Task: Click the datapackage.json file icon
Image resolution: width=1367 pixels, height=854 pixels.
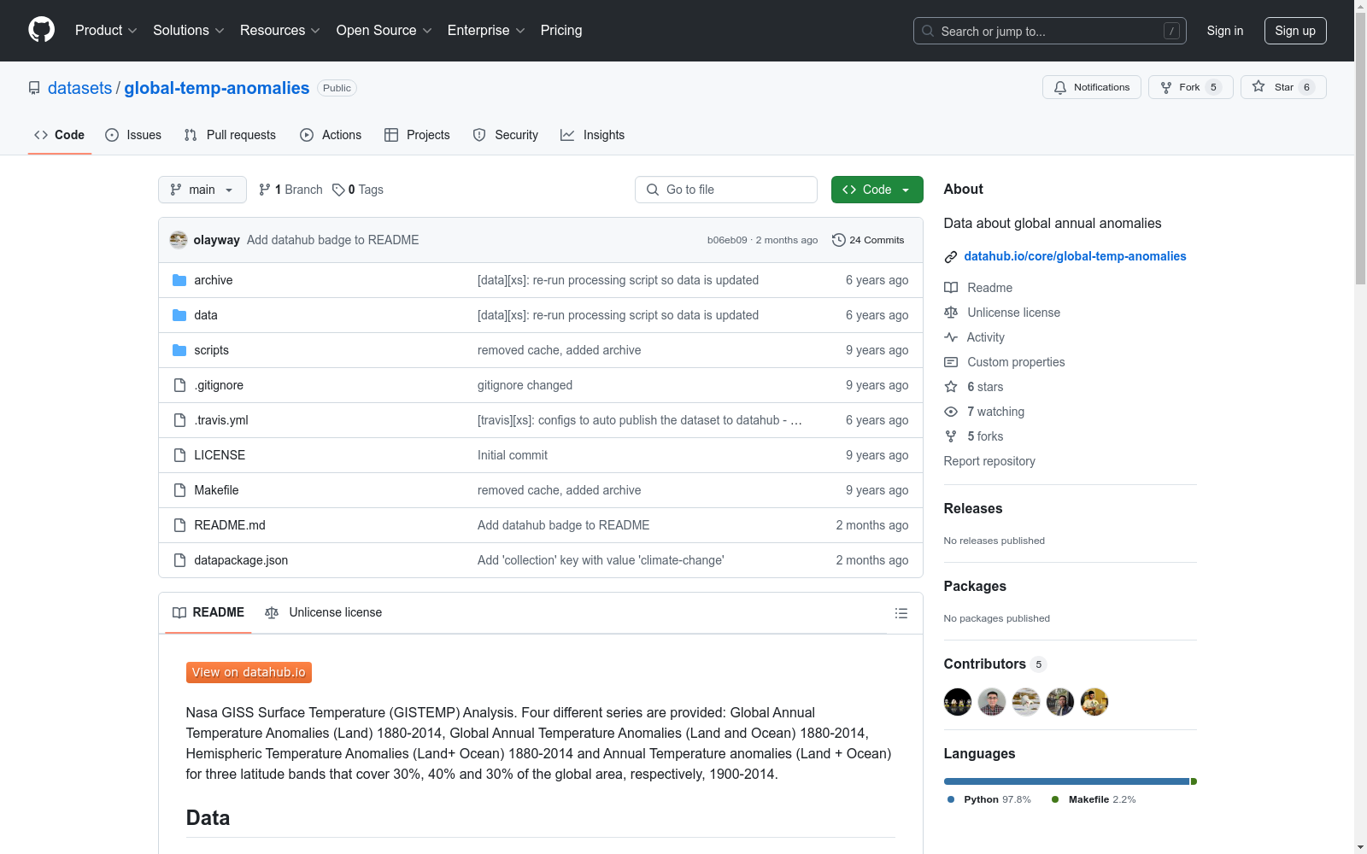Action: (x=179, y=560)
